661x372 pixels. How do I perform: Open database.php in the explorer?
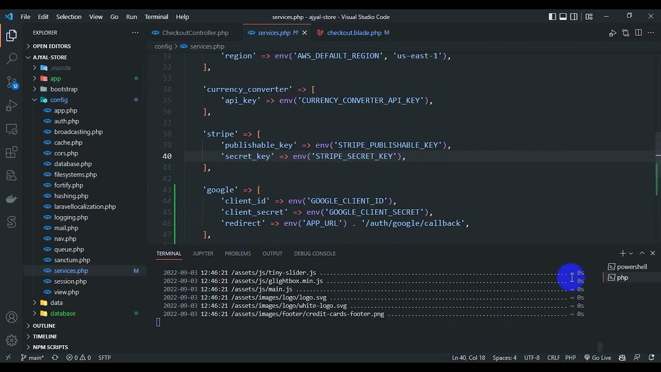pyautogui.click(x=73, y=164)
